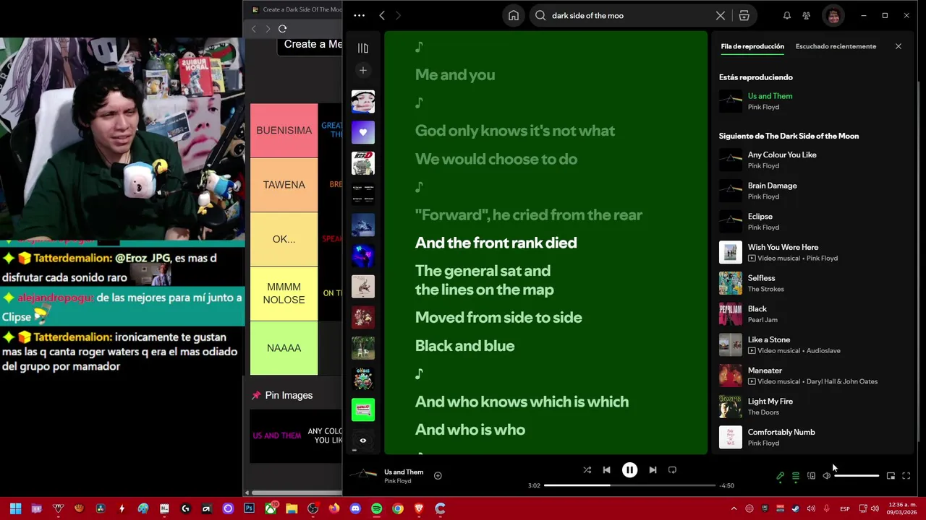Jump to lyric 'Moved from side to side'
926x520 pixels.
point(498,318)
